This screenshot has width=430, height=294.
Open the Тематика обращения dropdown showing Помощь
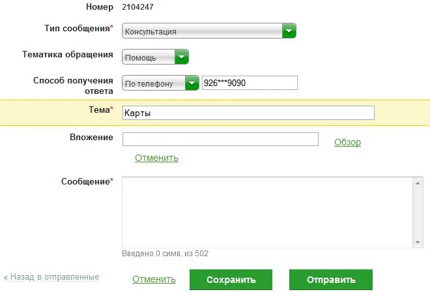155,57
